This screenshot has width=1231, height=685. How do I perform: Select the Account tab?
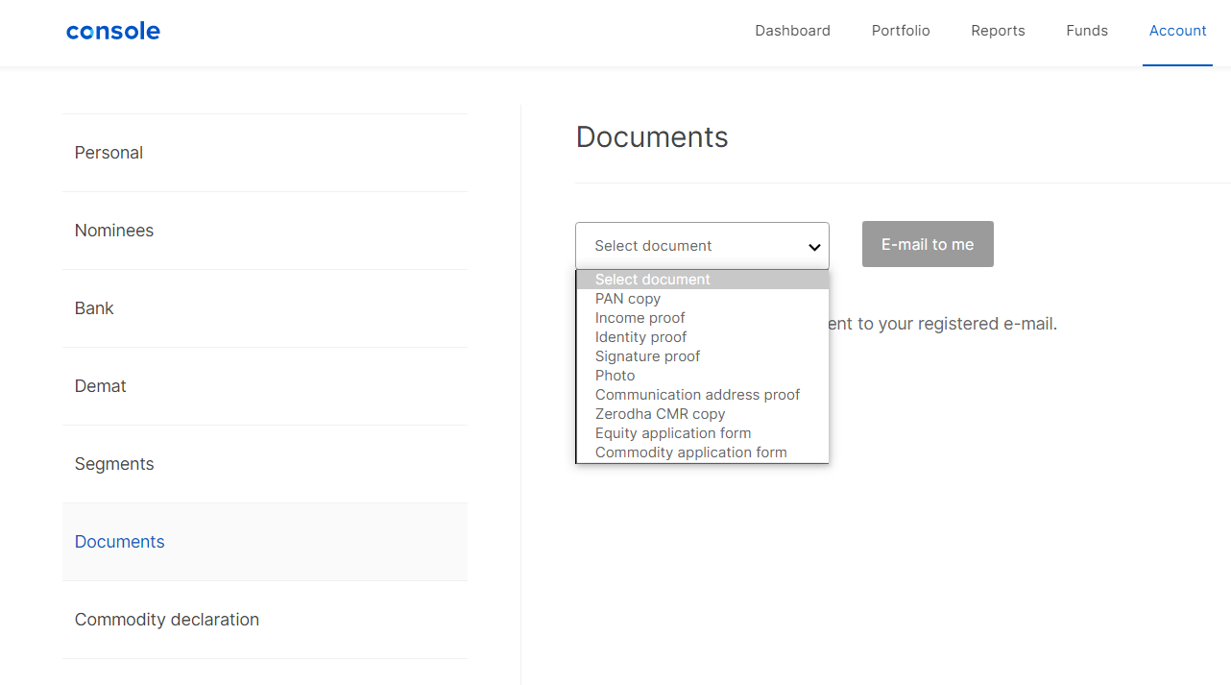click(x=1177, y=31)
